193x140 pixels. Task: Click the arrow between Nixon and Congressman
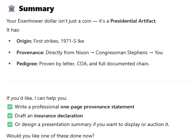click(x=92, y=53)
